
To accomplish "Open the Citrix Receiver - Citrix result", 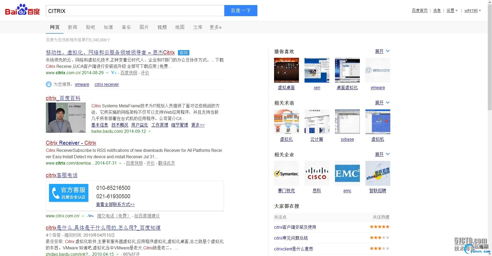I will pos(71,143).
